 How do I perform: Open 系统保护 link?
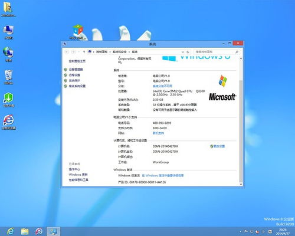coord(74,81)
